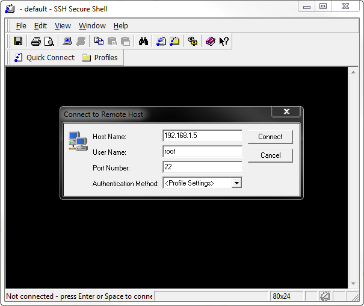Click the purple Help book icon
Viewport: 364px width, 306px height.
pyautogui.click(x=211, y=42)
